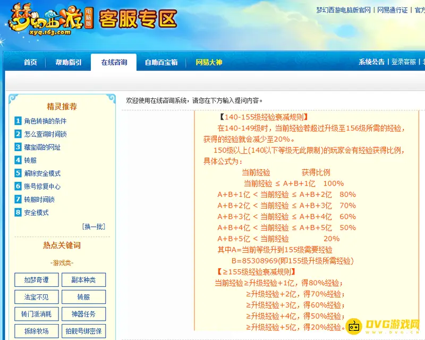Open 梦幻西游电脑版官网 top link

[x=343, y=10]
